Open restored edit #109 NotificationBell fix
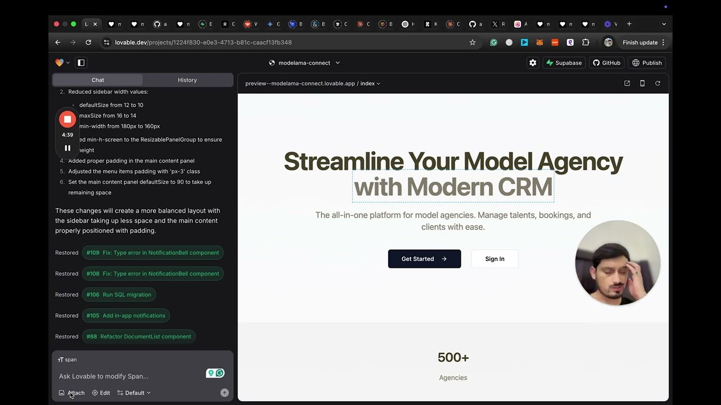Image resolution: width=721 pixels, height=405 pixels. (x=153, y=253)
